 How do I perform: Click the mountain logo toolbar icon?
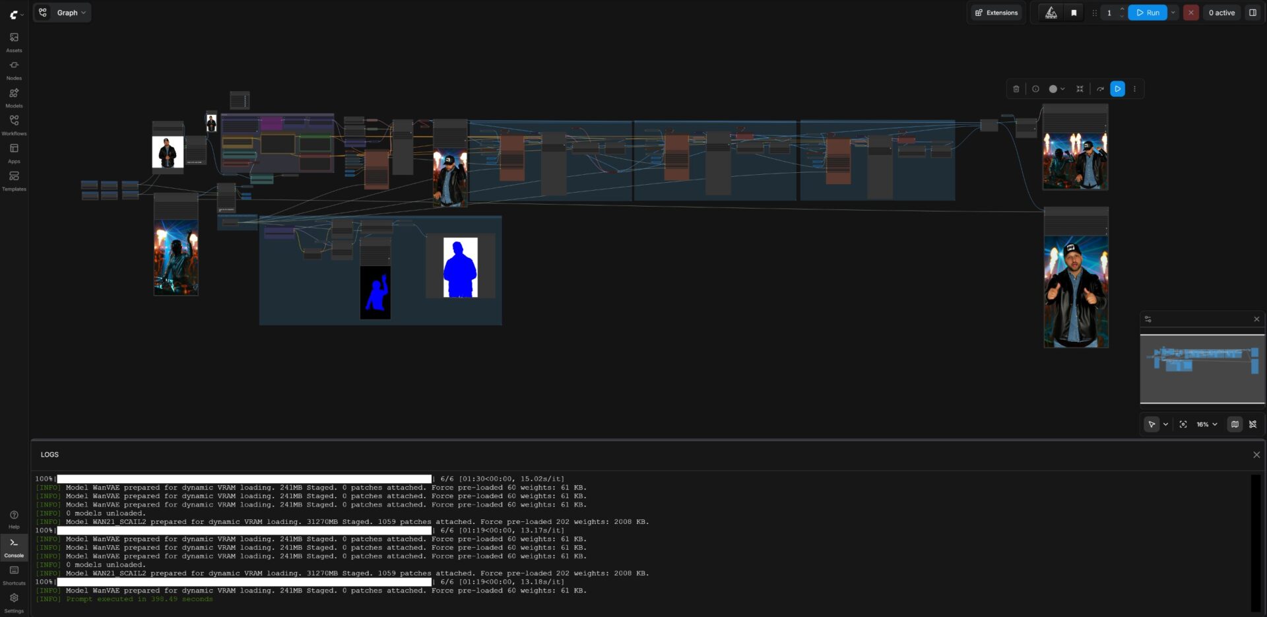point(1051,13)
